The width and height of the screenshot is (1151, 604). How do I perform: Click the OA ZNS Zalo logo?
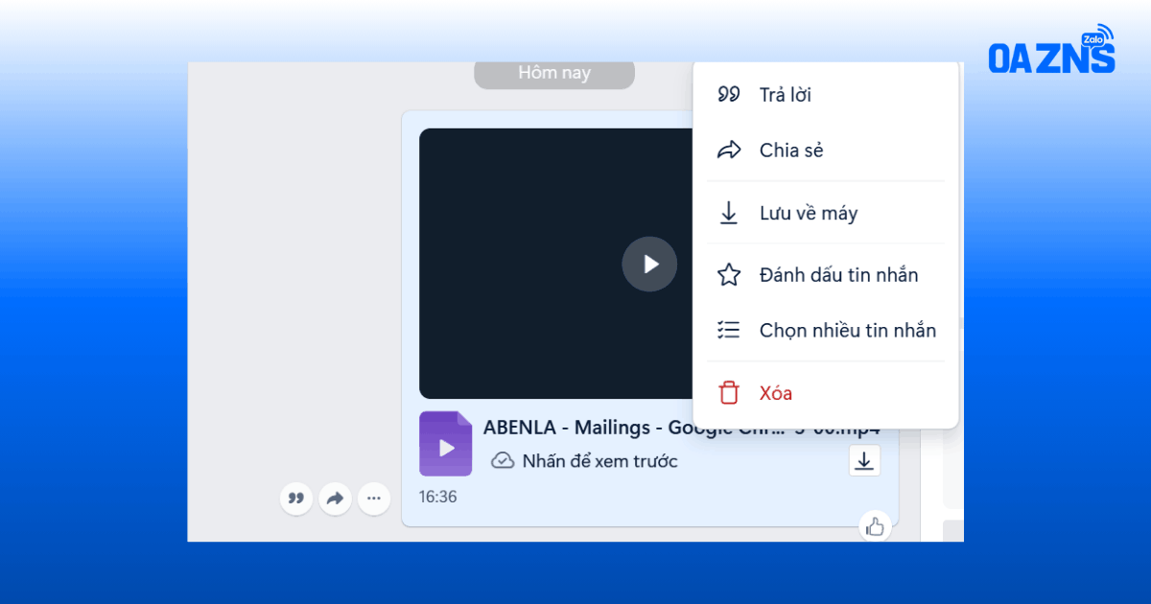[x=1051, y=50]
